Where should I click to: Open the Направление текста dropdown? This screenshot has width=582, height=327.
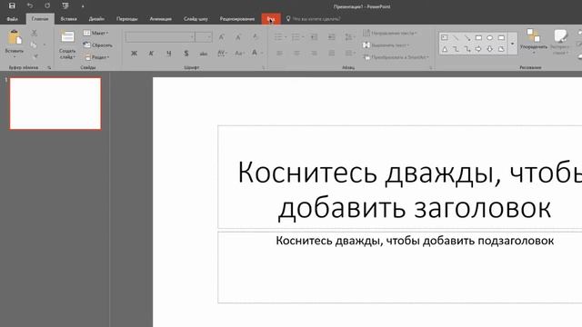coord(390,33)
